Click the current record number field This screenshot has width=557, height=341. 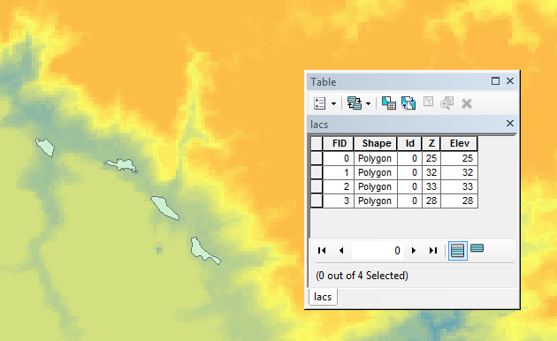click(x=378, y=251)
